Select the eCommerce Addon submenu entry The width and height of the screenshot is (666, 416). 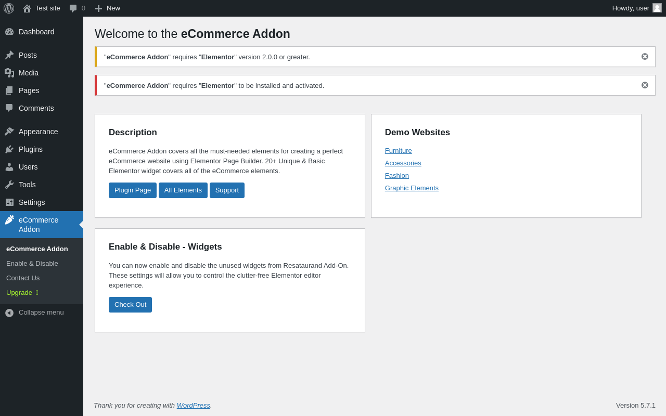(37, 249)
